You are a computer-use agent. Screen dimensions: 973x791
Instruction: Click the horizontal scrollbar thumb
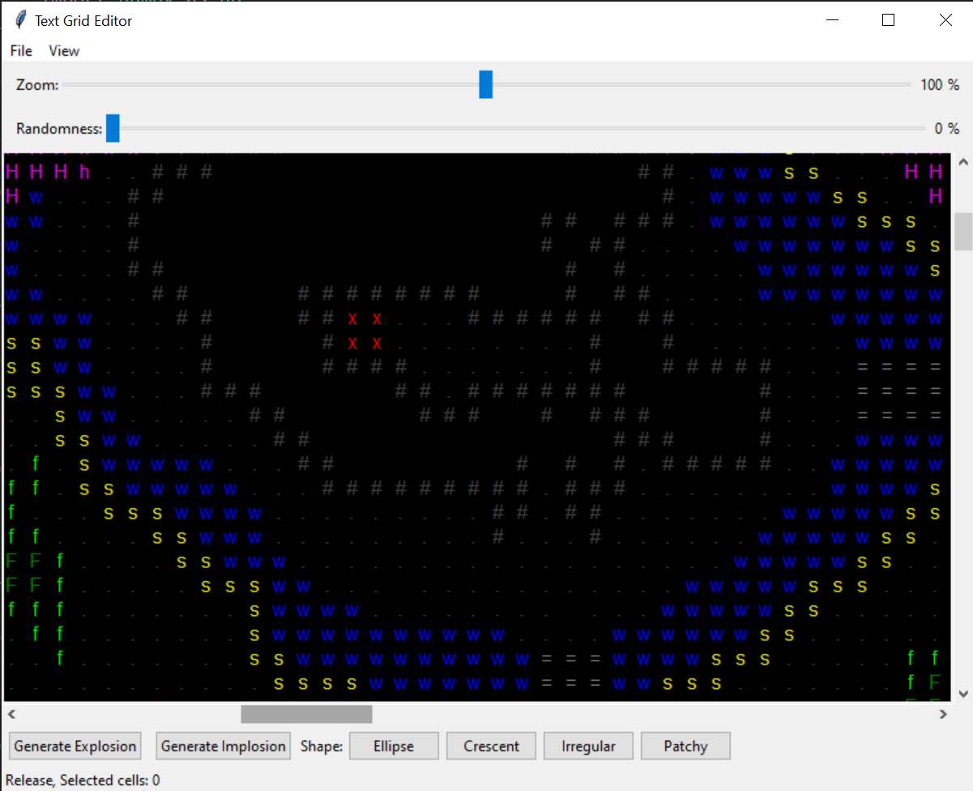(x=306, y=714)
